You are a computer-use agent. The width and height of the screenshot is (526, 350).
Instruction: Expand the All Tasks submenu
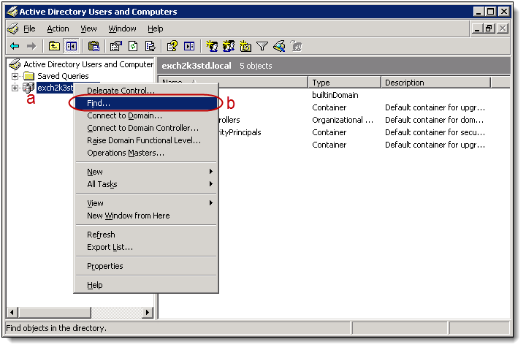tap(146, 184)
